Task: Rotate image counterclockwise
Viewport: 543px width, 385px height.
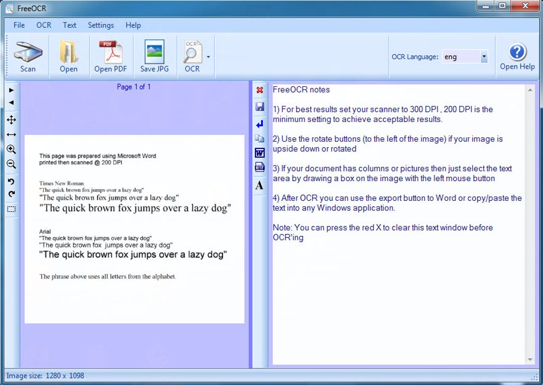Action: click(11, 182)
